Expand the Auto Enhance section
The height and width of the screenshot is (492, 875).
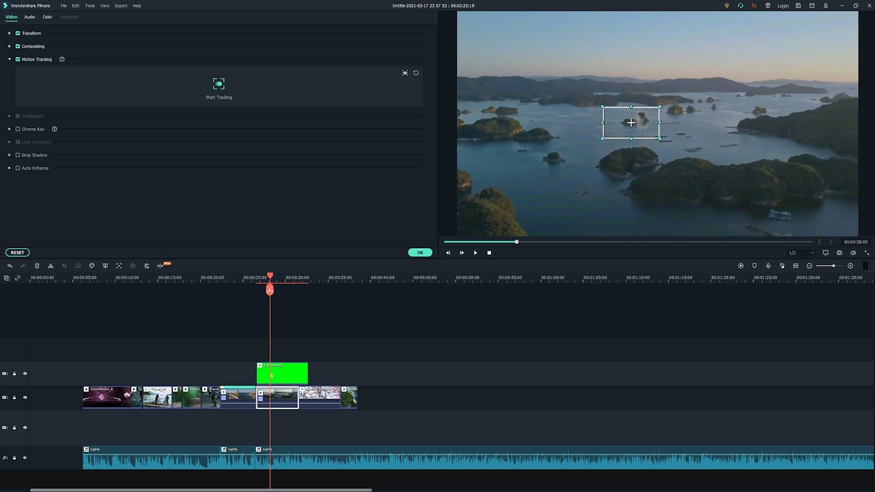[9, 168]
